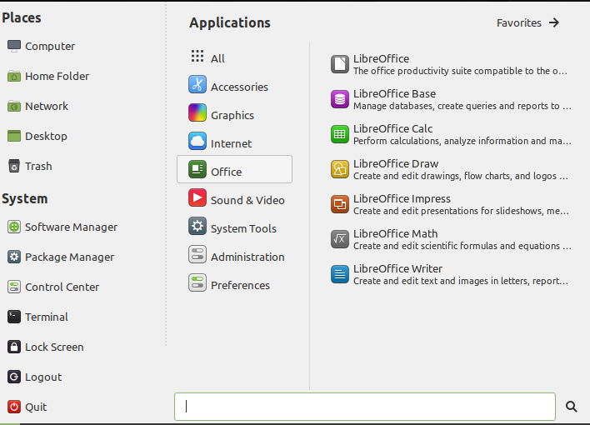
Task: Click the Desktop label in Places
Action: tap(46, 137)
